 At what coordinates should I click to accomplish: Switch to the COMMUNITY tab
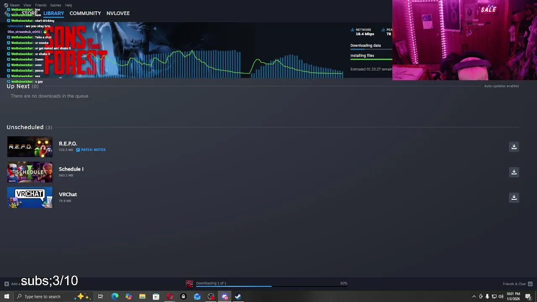[x=85, y=13]
